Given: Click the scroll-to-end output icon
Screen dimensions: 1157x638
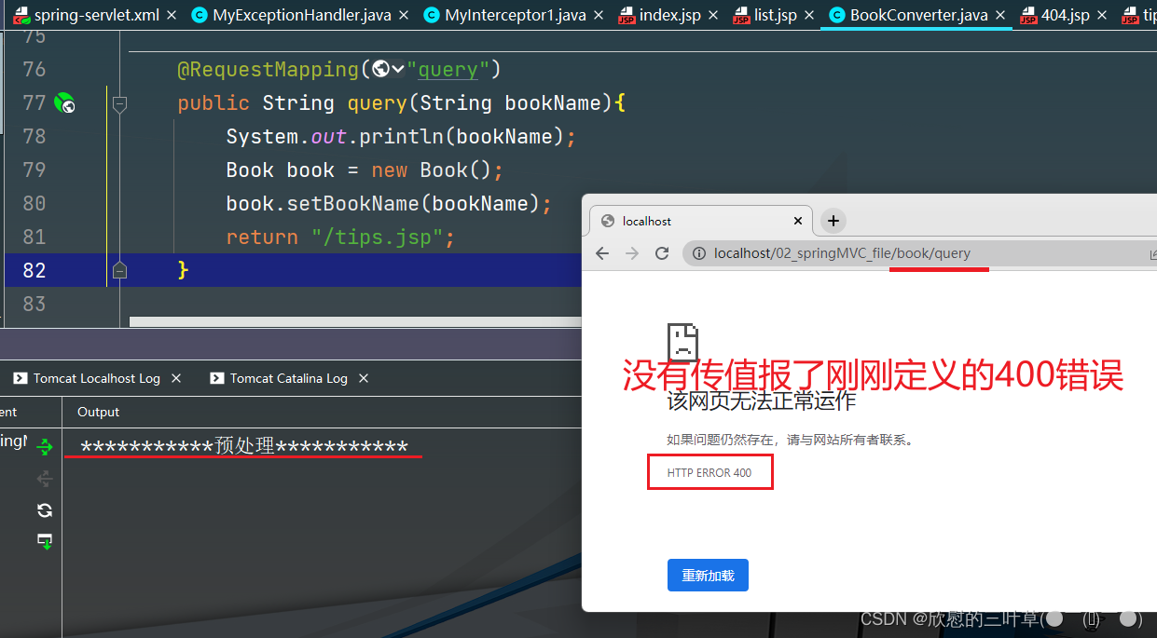Looking at the screenshot, I should point(44,541).
